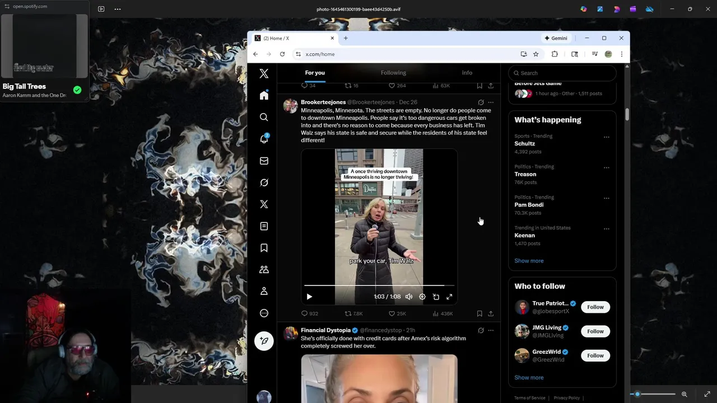Compose a new post with feather button

coord(264,341)
